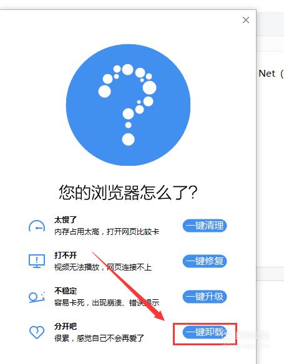Image resolution: width=284 pixels, height=364 pixels.
Task: Click description 容易卡死，出现崩溃
Action: click(x=88, y=303)
